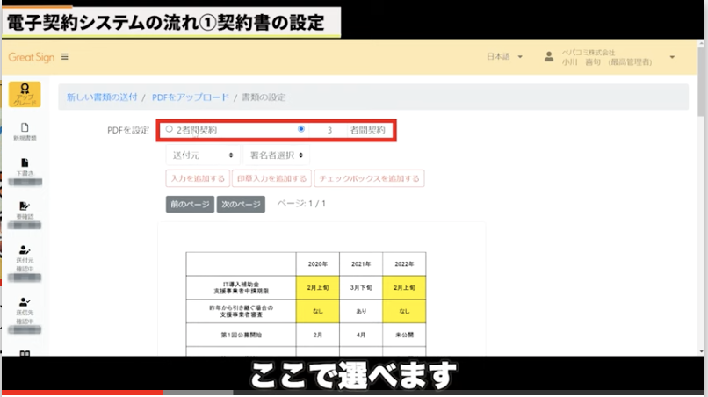
Task: Click 印章入力を追加する button
Action: pyautogui.click(x=271, y=179)
